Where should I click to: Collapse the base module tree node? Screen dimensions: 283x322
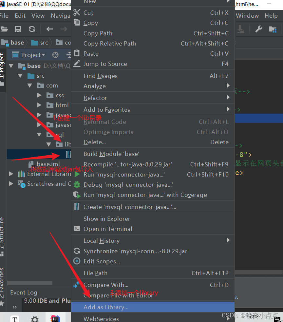(11, 66)
